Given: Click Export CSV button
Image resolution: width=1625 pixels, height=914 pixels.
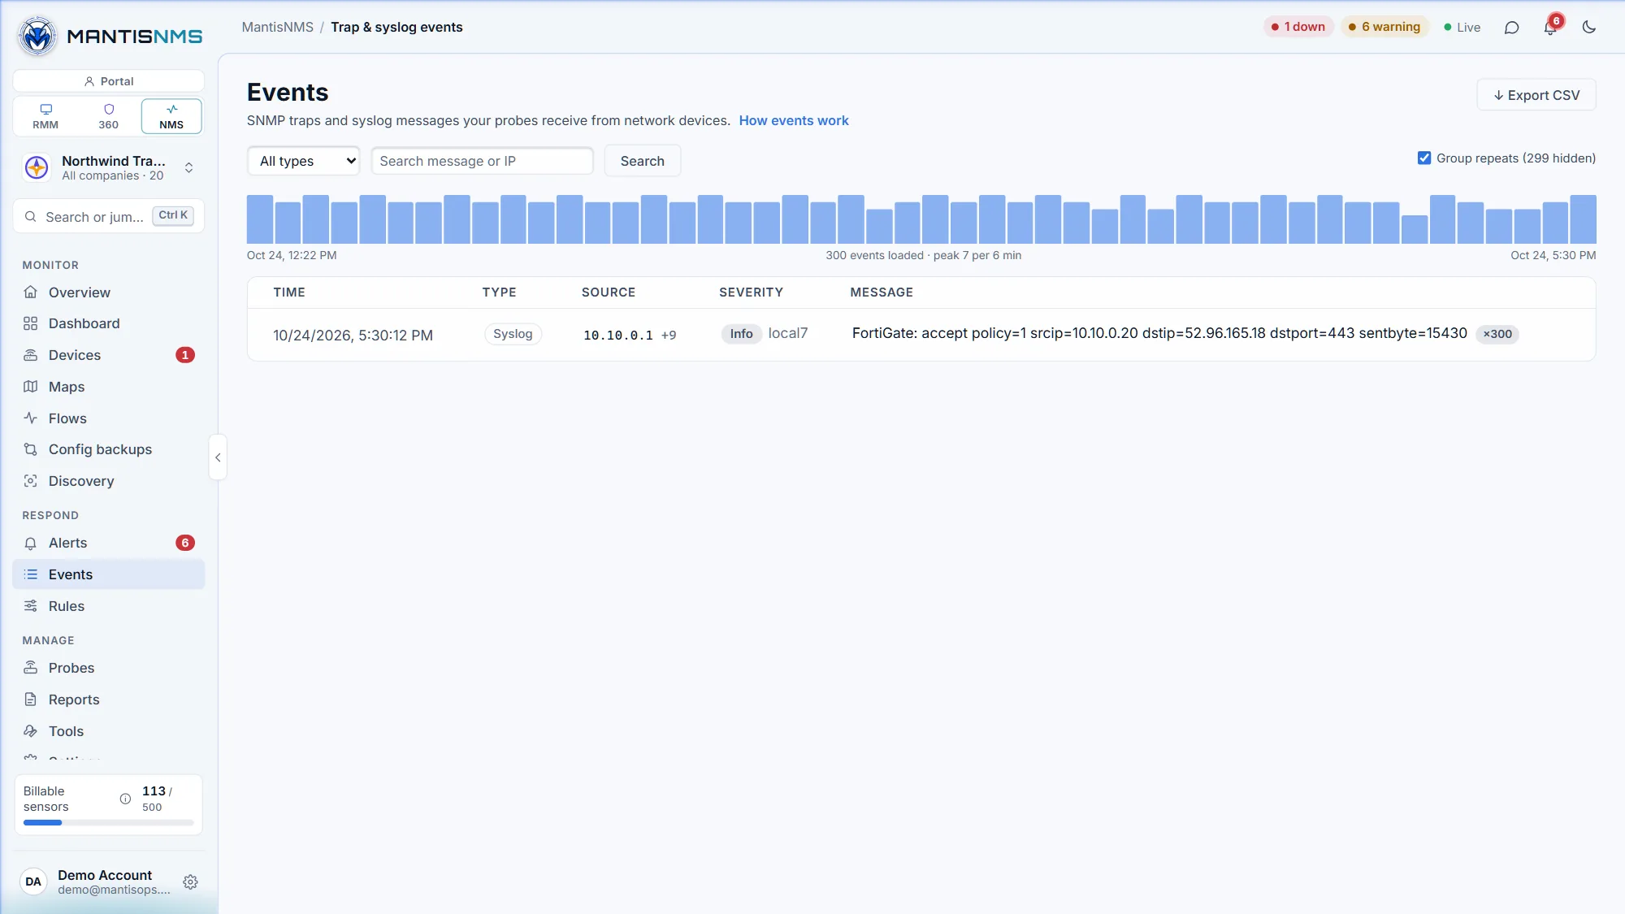Looking at the screenshot, I should [x=1536, y=95].
